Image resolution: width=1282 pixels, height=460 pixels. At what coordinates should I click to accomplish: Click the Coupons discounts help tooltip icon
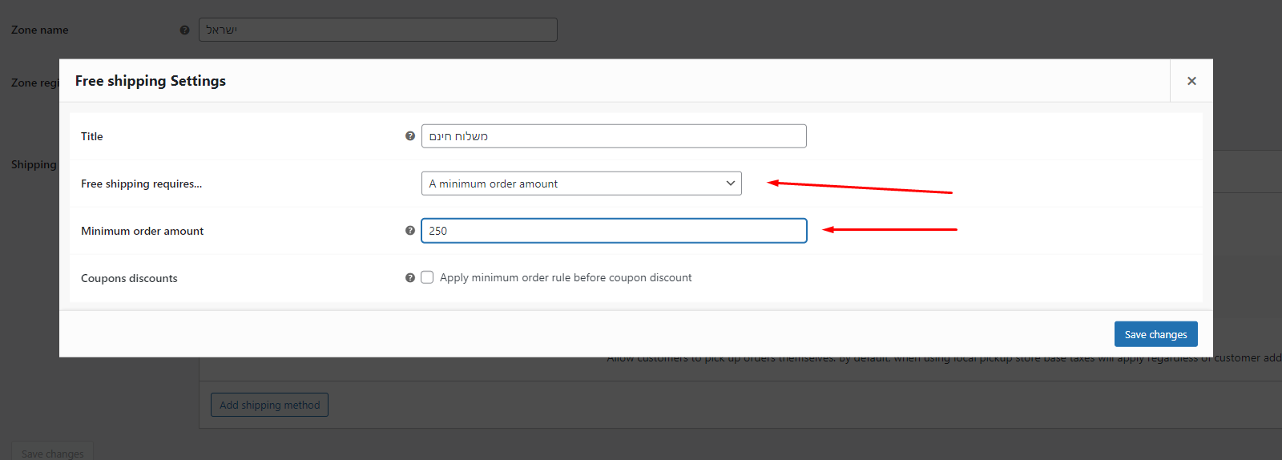click(x=410, y=278)
